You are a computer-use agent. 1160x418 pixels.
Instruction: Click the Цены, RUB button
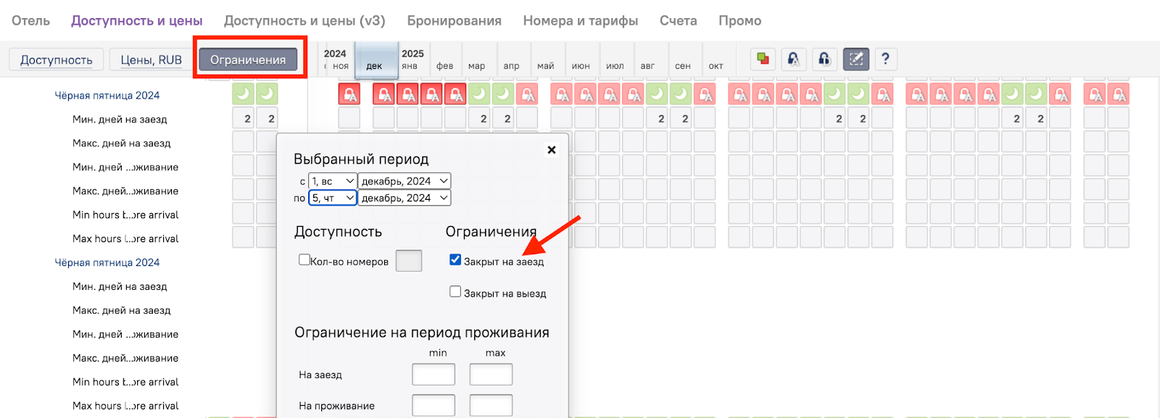151,59
